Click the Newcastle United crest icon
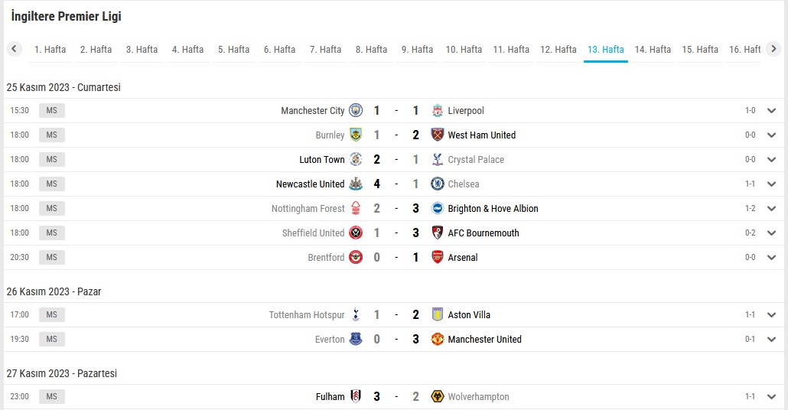 (356, 184)
